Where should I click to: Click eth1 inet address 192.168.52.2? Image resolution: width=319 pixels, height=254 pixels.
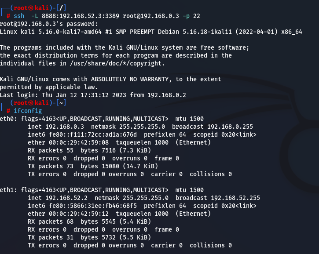click(x=66, y=198)
